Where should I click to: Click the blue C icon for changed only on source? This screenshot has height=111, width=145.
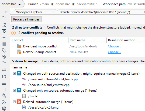pos(19,90)
